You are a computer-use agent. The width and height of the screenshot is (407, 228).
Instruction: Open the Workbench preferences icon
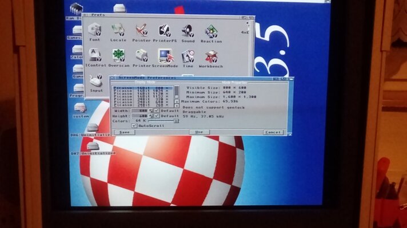tap(212, 56)
